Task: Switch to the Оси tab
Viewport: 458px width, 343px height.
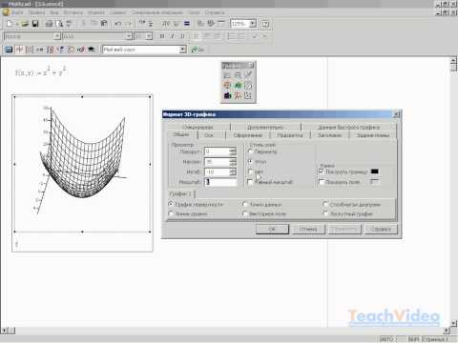Action: coord(209,135)
